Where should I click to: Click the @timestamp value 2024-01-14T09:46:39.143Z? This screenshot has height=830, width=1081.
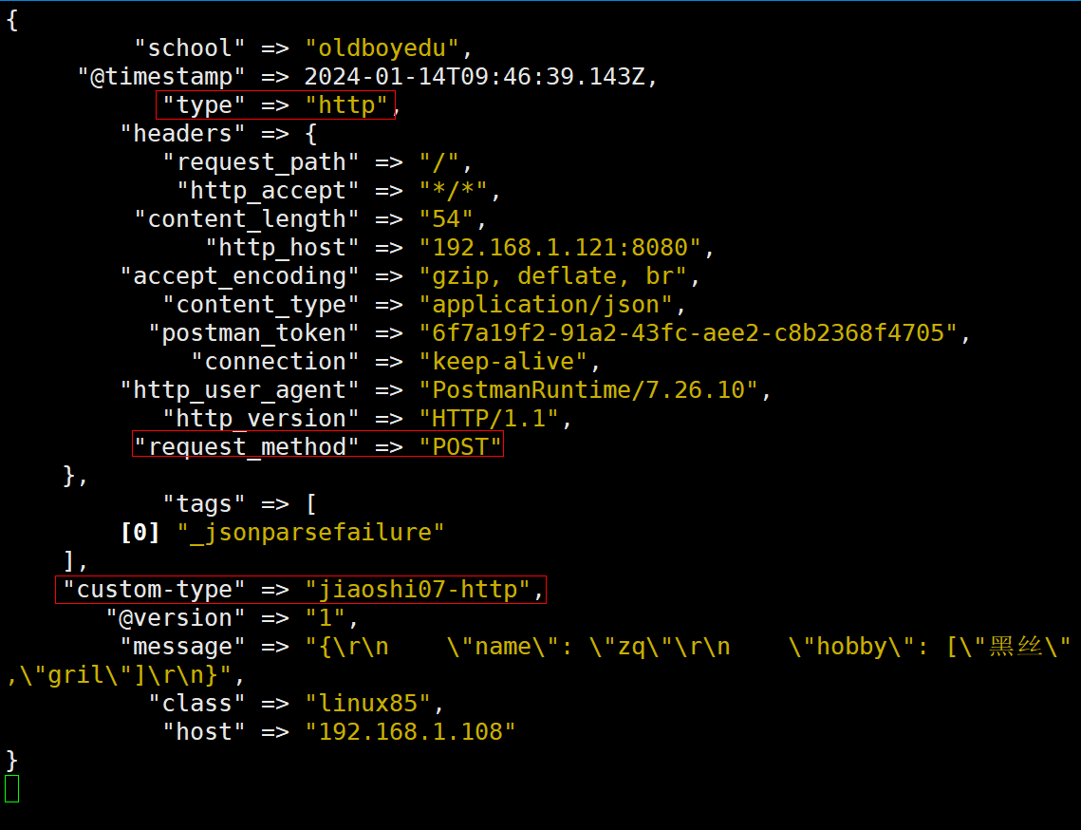475,77
